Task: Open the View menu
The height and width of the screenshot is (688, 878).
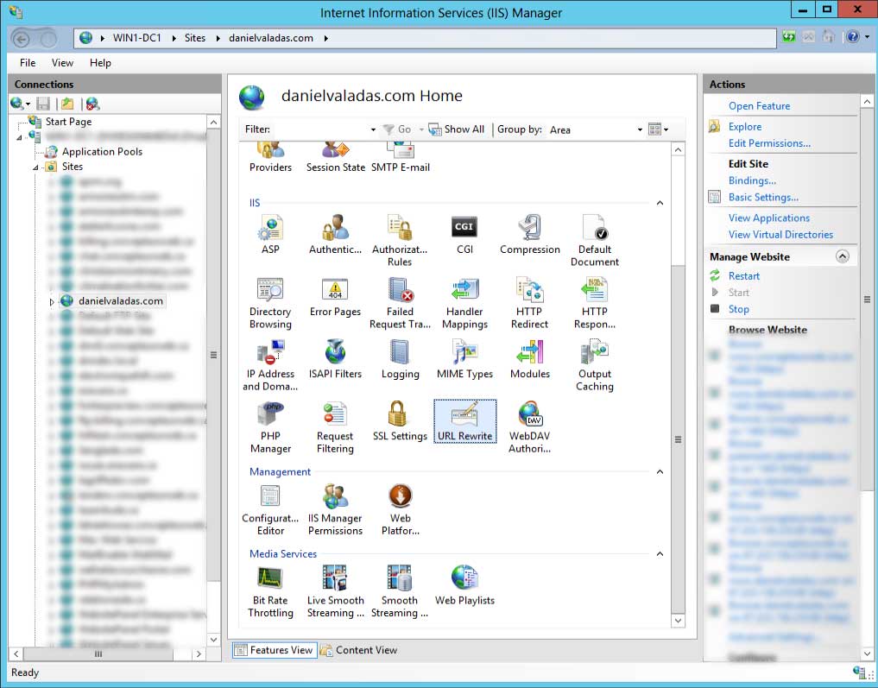Action: tap(62, 63)
